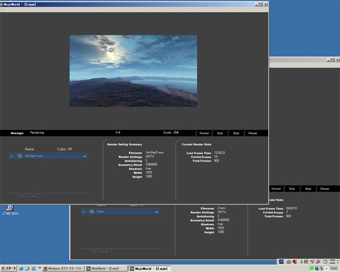This screenshot has width=340, height=272.
Task: Open the 2.TMP_MOV desktop file icon
Action: pos(10,210)
